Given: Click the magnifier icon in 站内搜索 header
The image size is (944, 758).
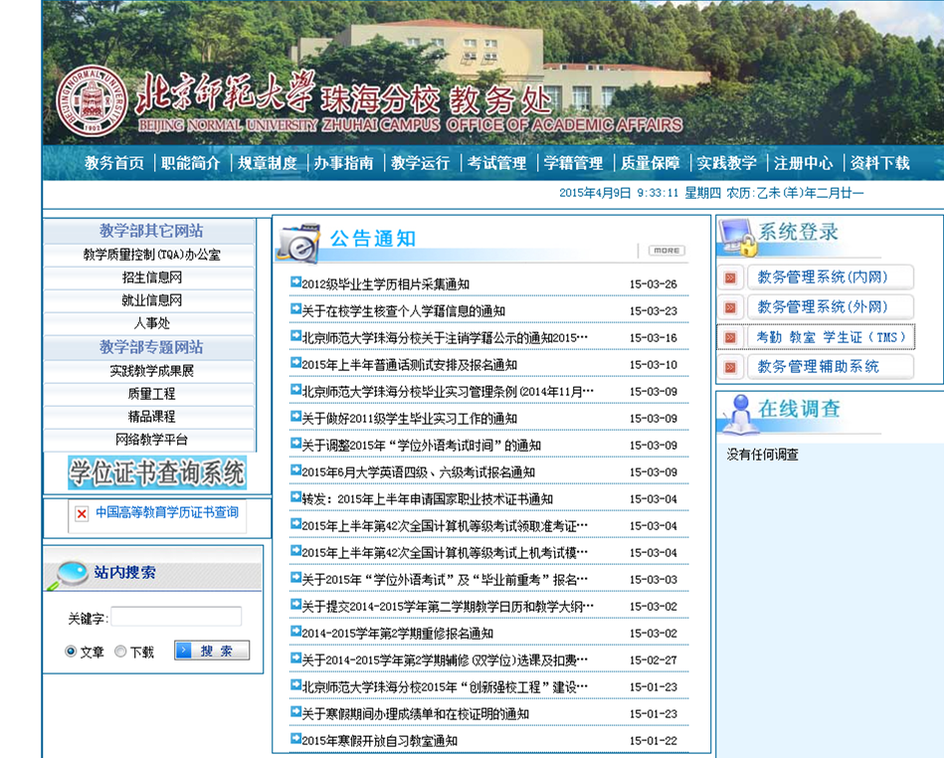Looking at the screenshot, I should pyautogui.click(x=70, y=574).
